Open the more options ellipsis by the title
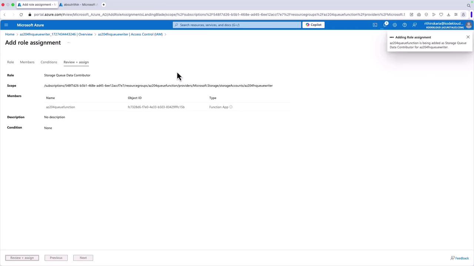The width and height of the screenshot is (474, 266). 69,42
